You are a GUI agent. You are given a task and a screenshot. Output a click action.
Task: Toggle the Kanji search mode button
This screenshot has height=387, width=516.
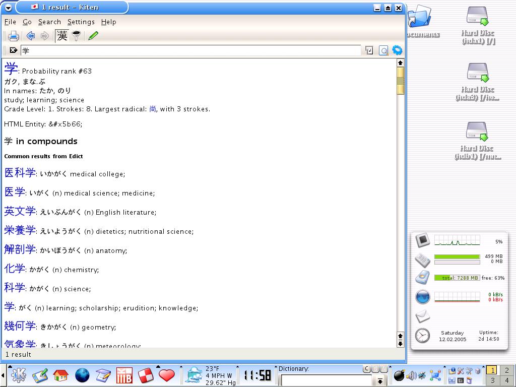pos(62,36)
